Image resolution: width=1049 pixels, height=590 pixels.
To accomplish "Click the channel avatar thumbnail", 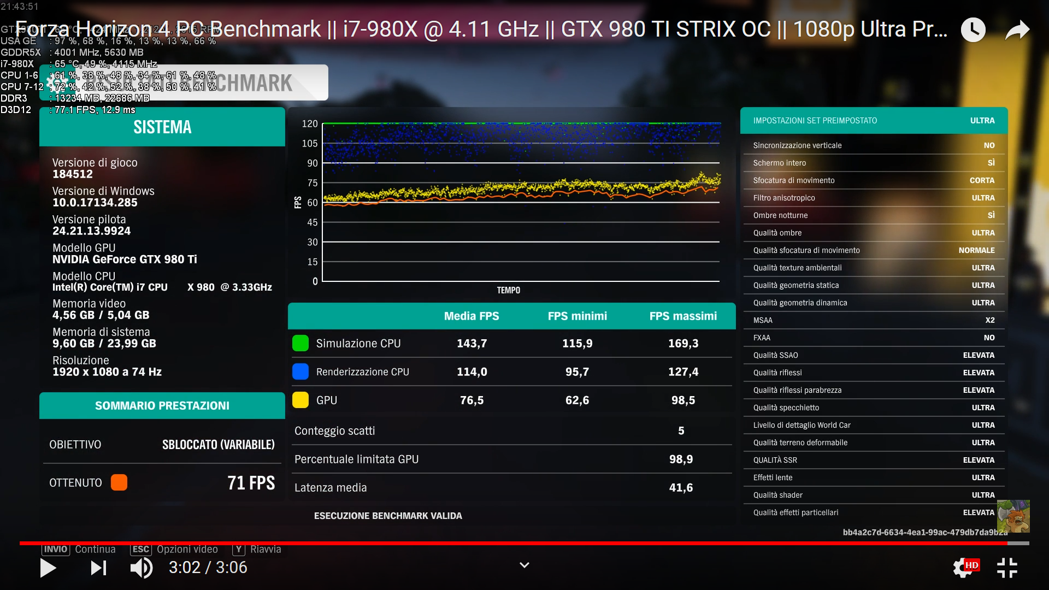I will pos(1013,516).
